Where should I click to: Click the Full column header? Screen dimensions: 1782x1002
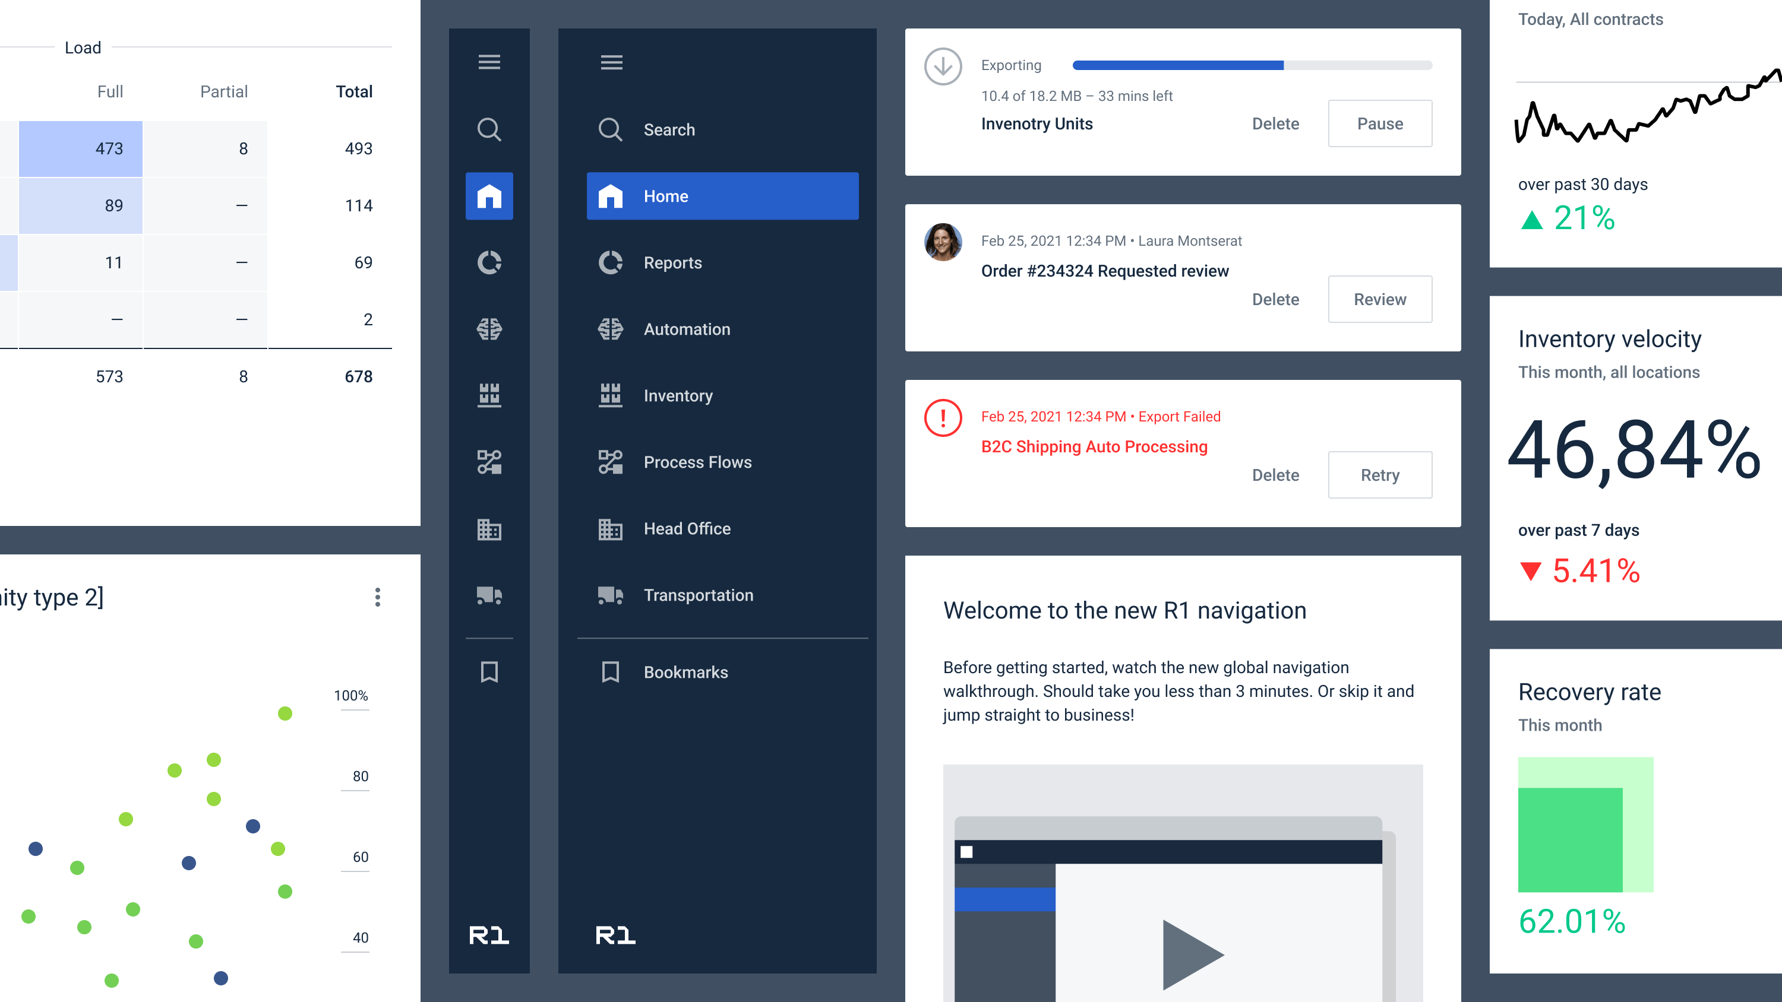point(110,92)
